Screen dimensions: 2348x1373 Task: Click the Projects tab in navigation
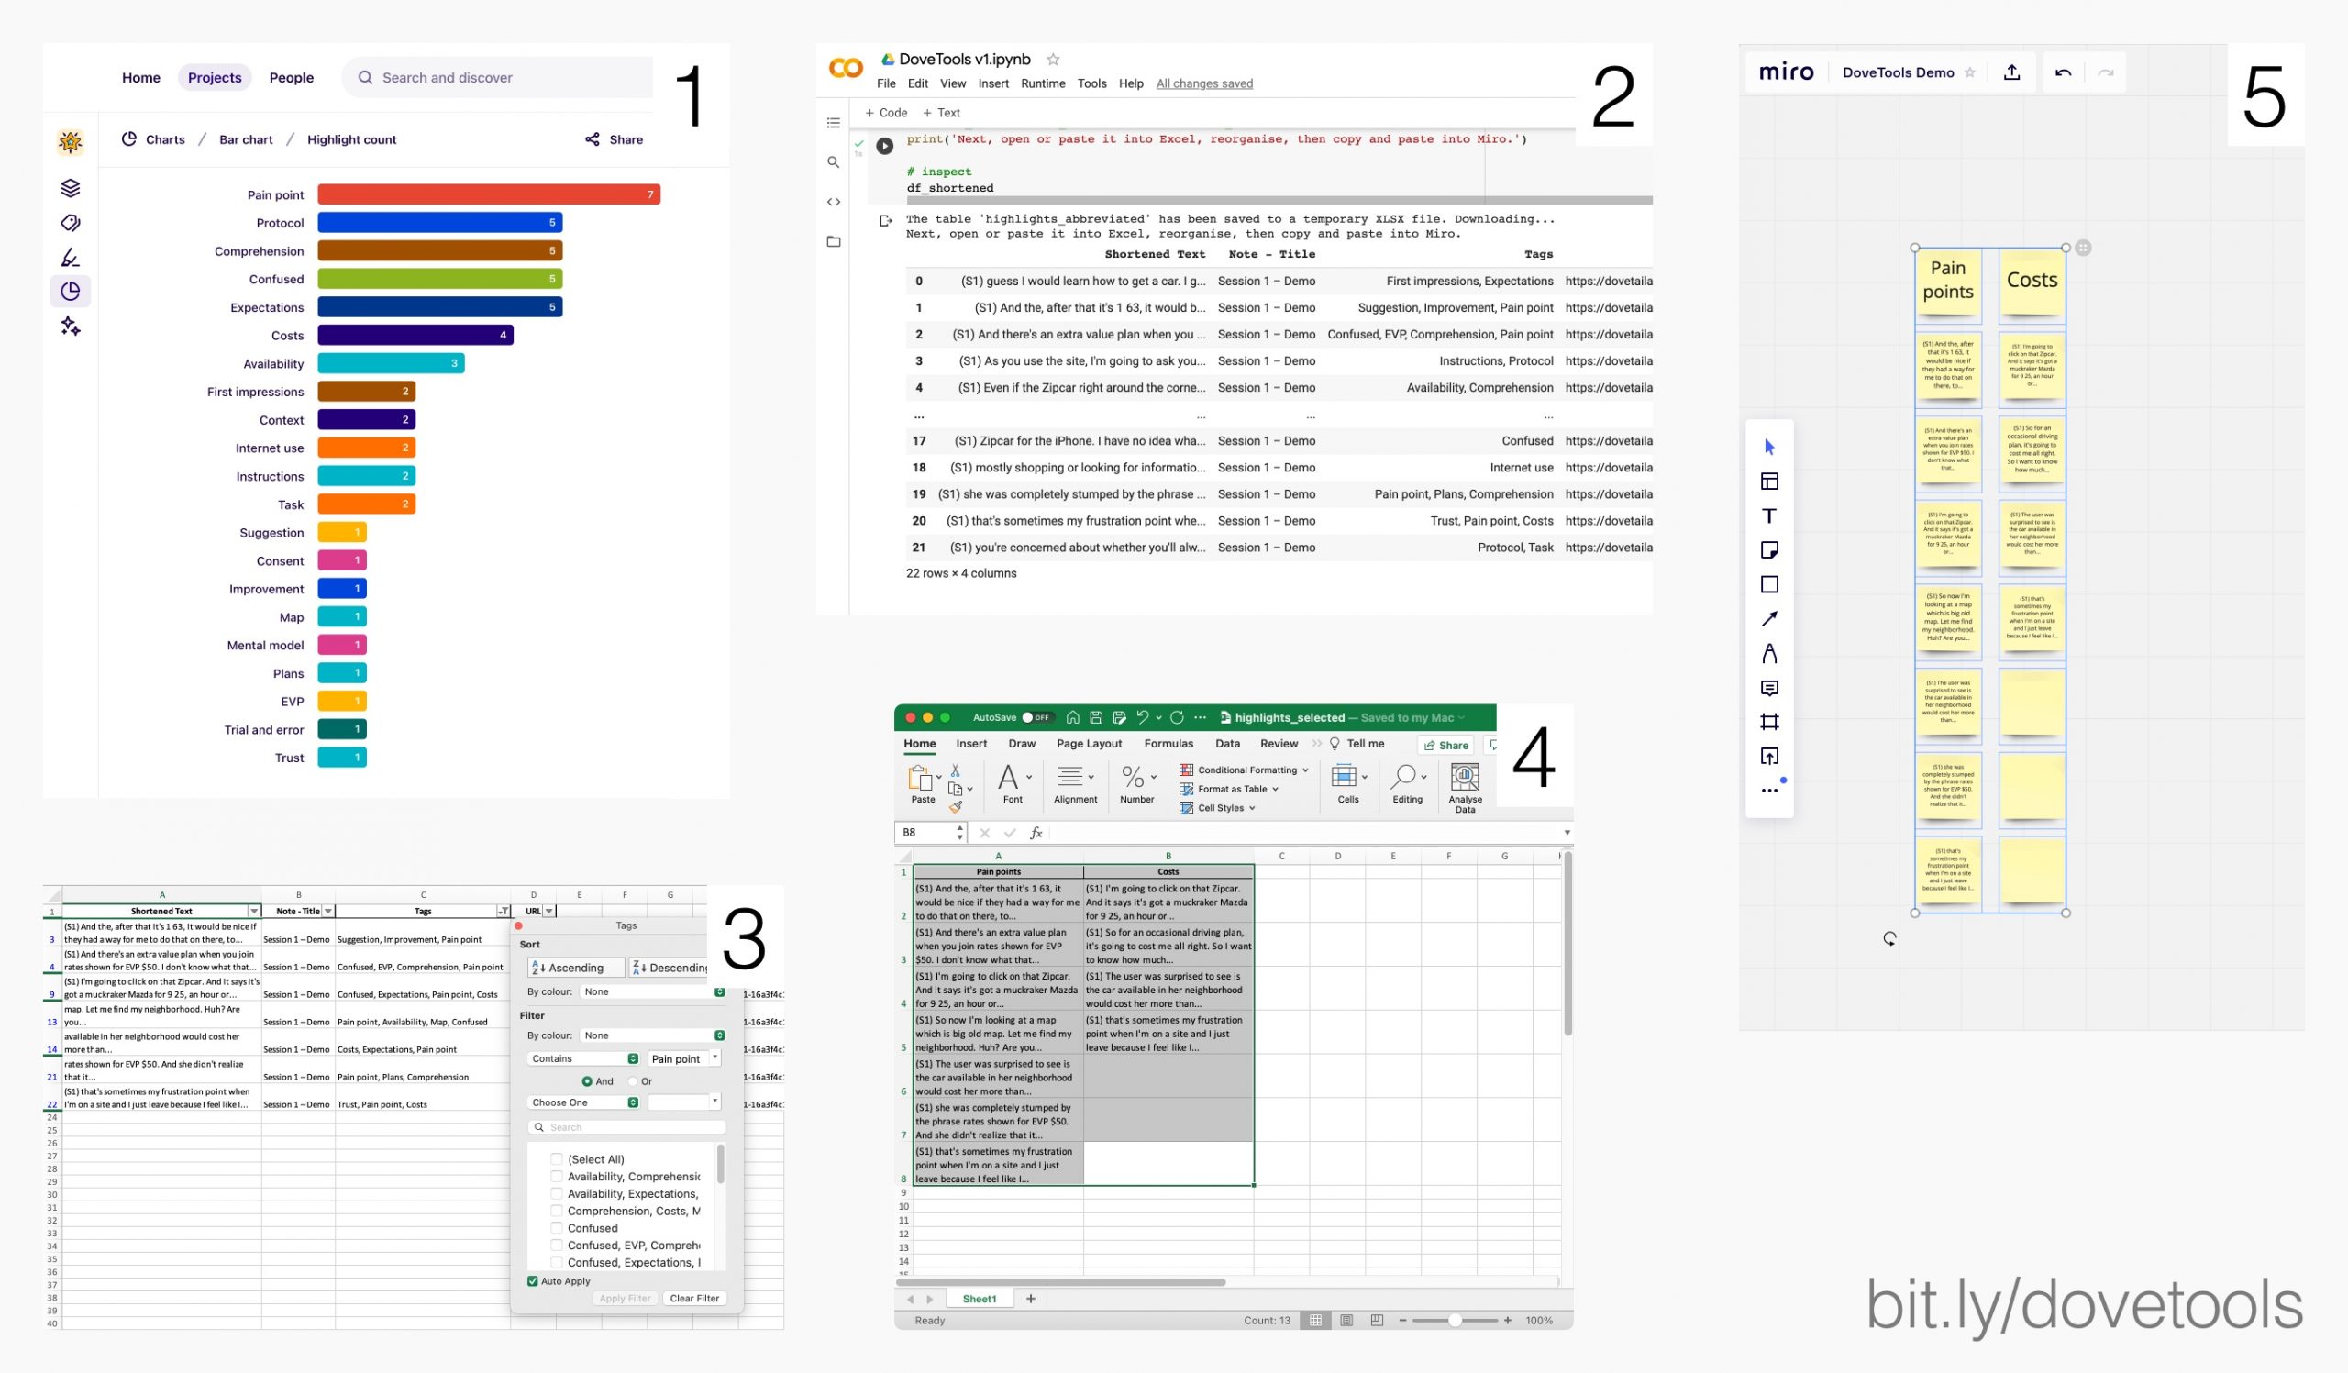point(213,77)
